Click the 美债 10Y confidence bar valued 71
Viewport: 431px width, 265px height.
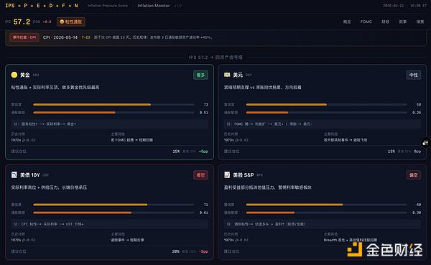click(113, 205)
